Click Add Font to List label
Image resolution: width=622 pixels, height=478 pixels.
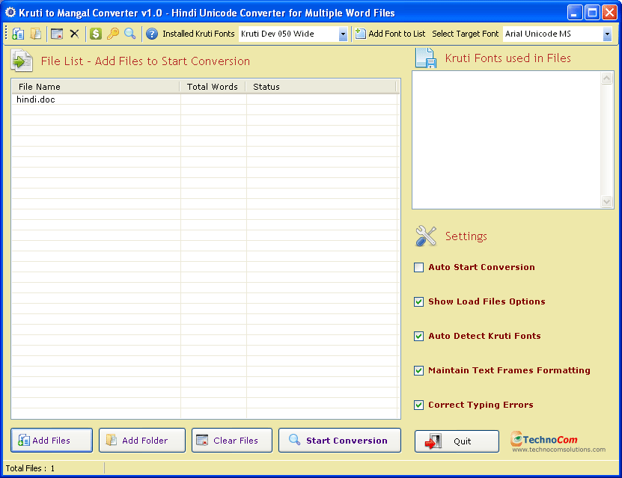tap(397, 34)
